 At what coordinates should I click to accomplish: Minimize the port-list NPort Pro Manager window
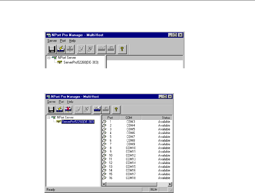(x=160, y=97)
